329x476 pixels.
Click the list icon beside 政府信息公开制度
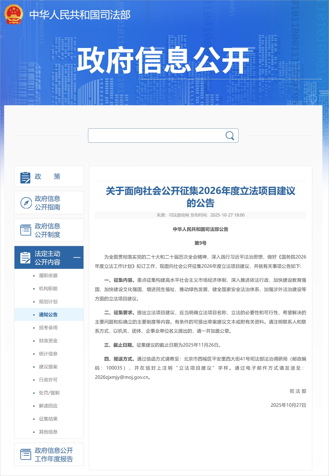pyautogui.click(x=26, y=230)
